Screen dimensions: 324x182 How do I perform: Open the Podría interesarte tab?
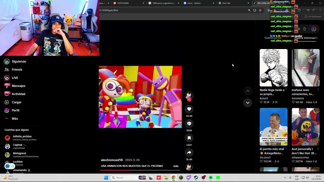coord(306,38)
